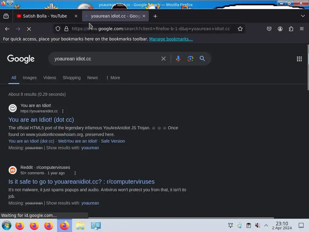Viewport: 309px width, 232px height.
Task: Select the yoaurean idiot.cc Google tab
Action: (115, 16)
